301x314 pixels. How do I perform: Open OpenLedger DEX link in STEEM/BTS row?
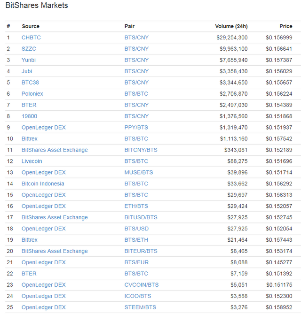(x=44, y=307)
